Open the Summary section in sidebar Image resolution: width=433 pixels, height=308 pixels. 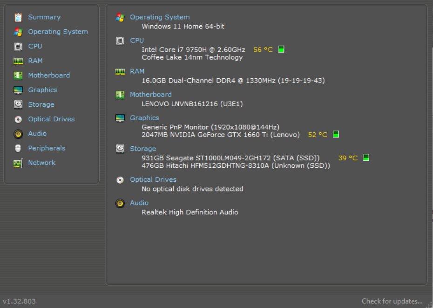click(44, 17)
